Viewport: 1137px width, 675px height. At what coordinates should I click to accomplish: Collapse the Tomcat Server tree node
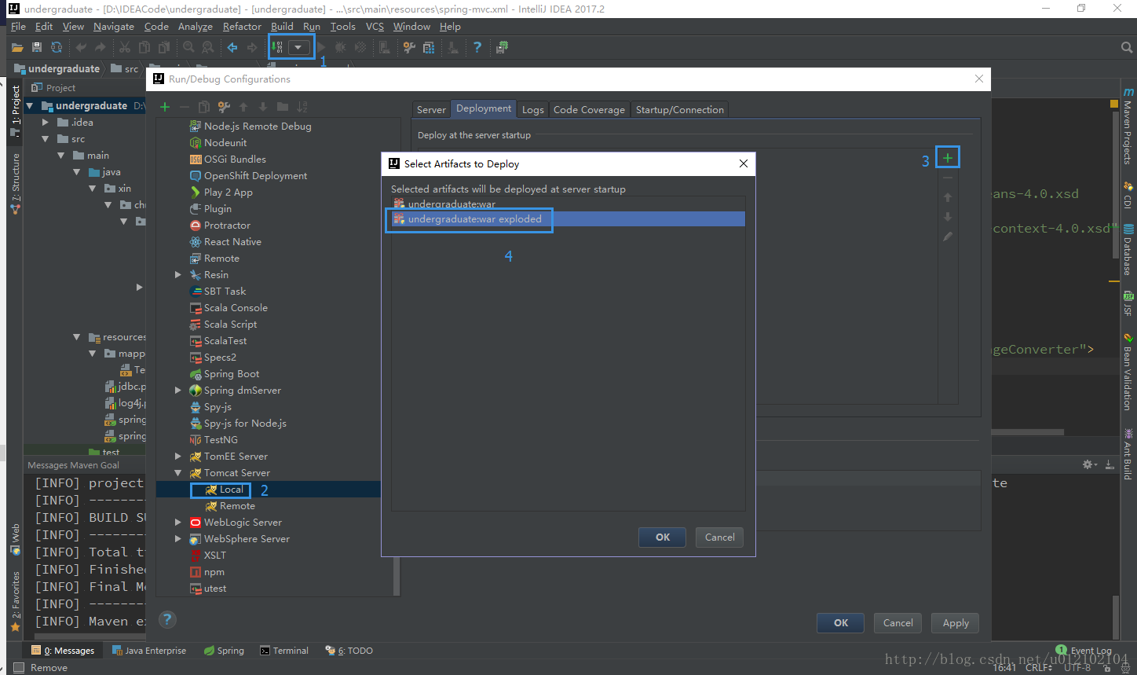178,473
